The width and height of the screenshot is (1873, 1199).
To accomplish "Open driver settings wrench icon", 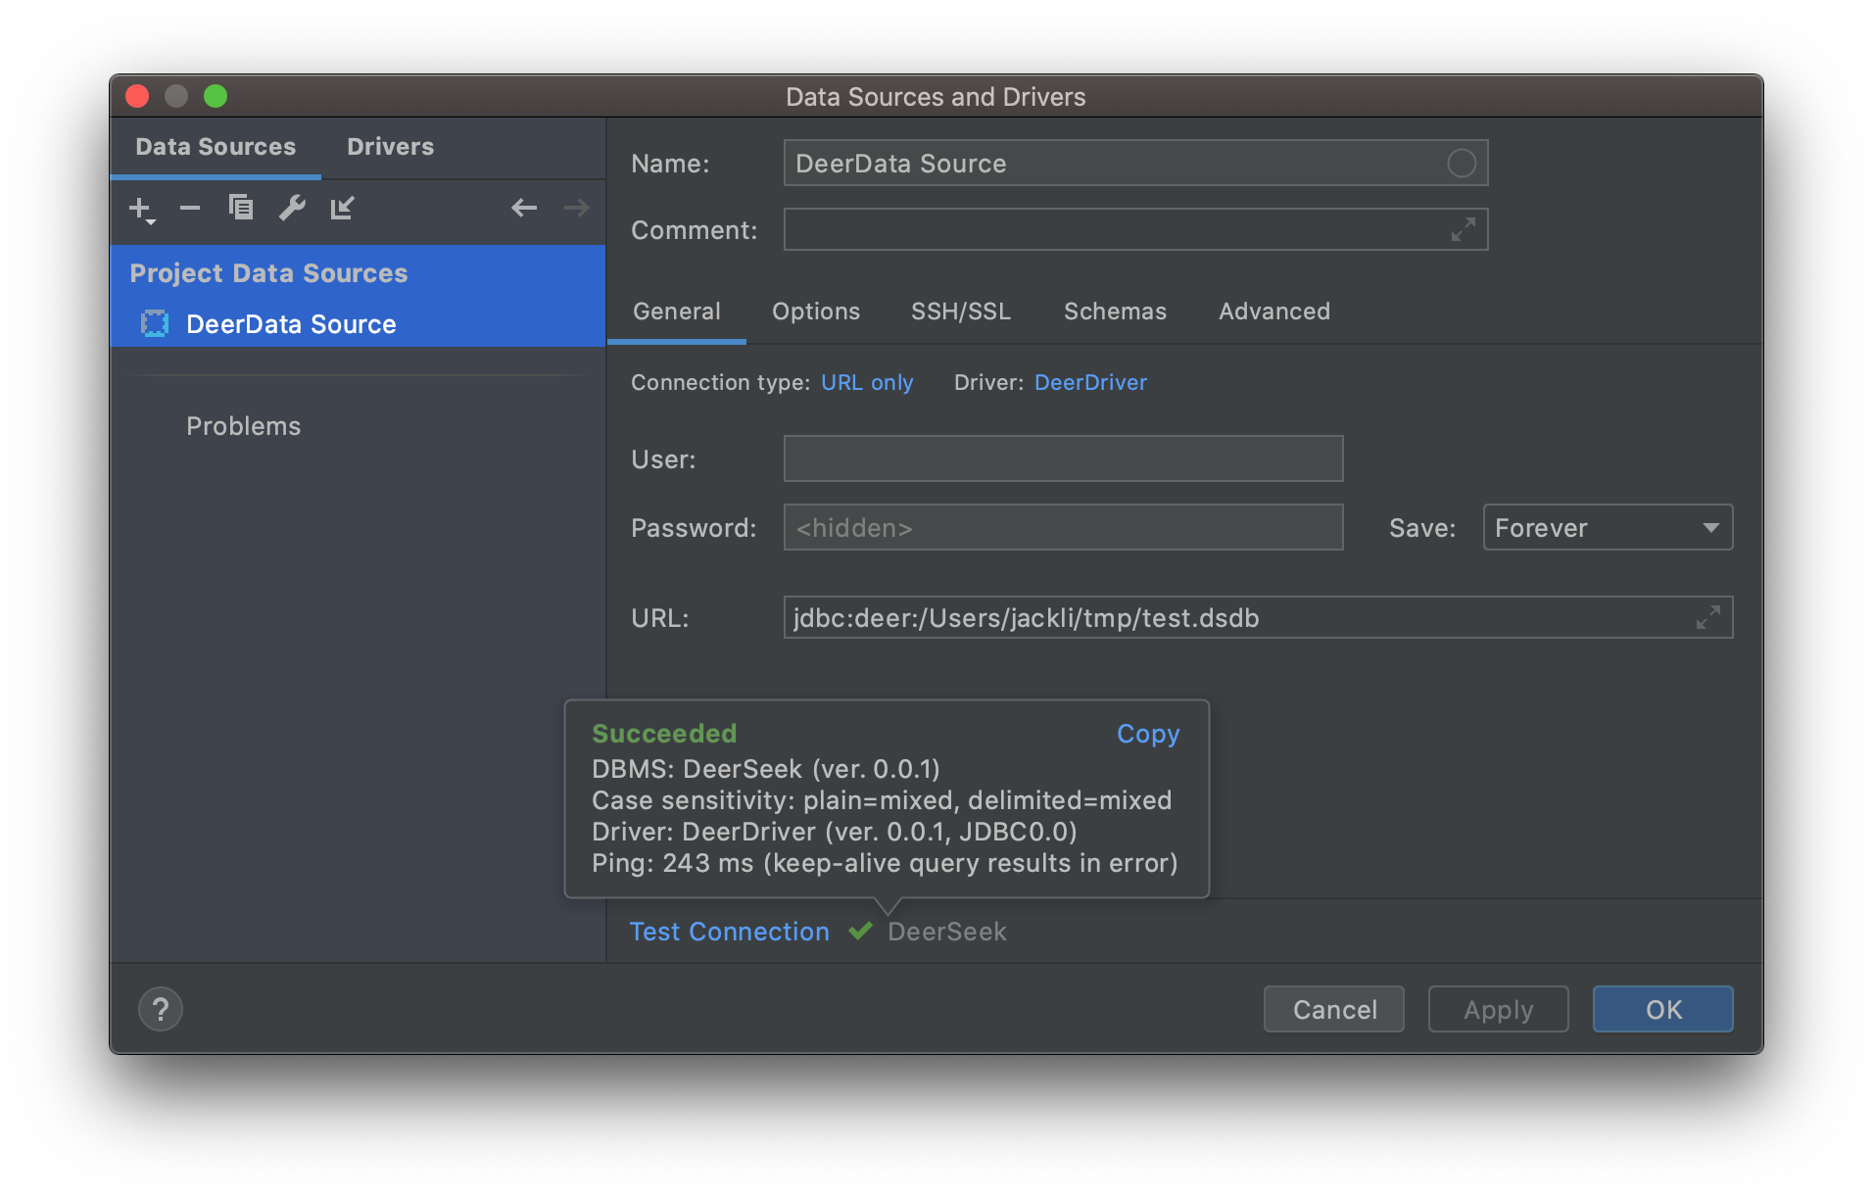I will (x=292, y=208).
